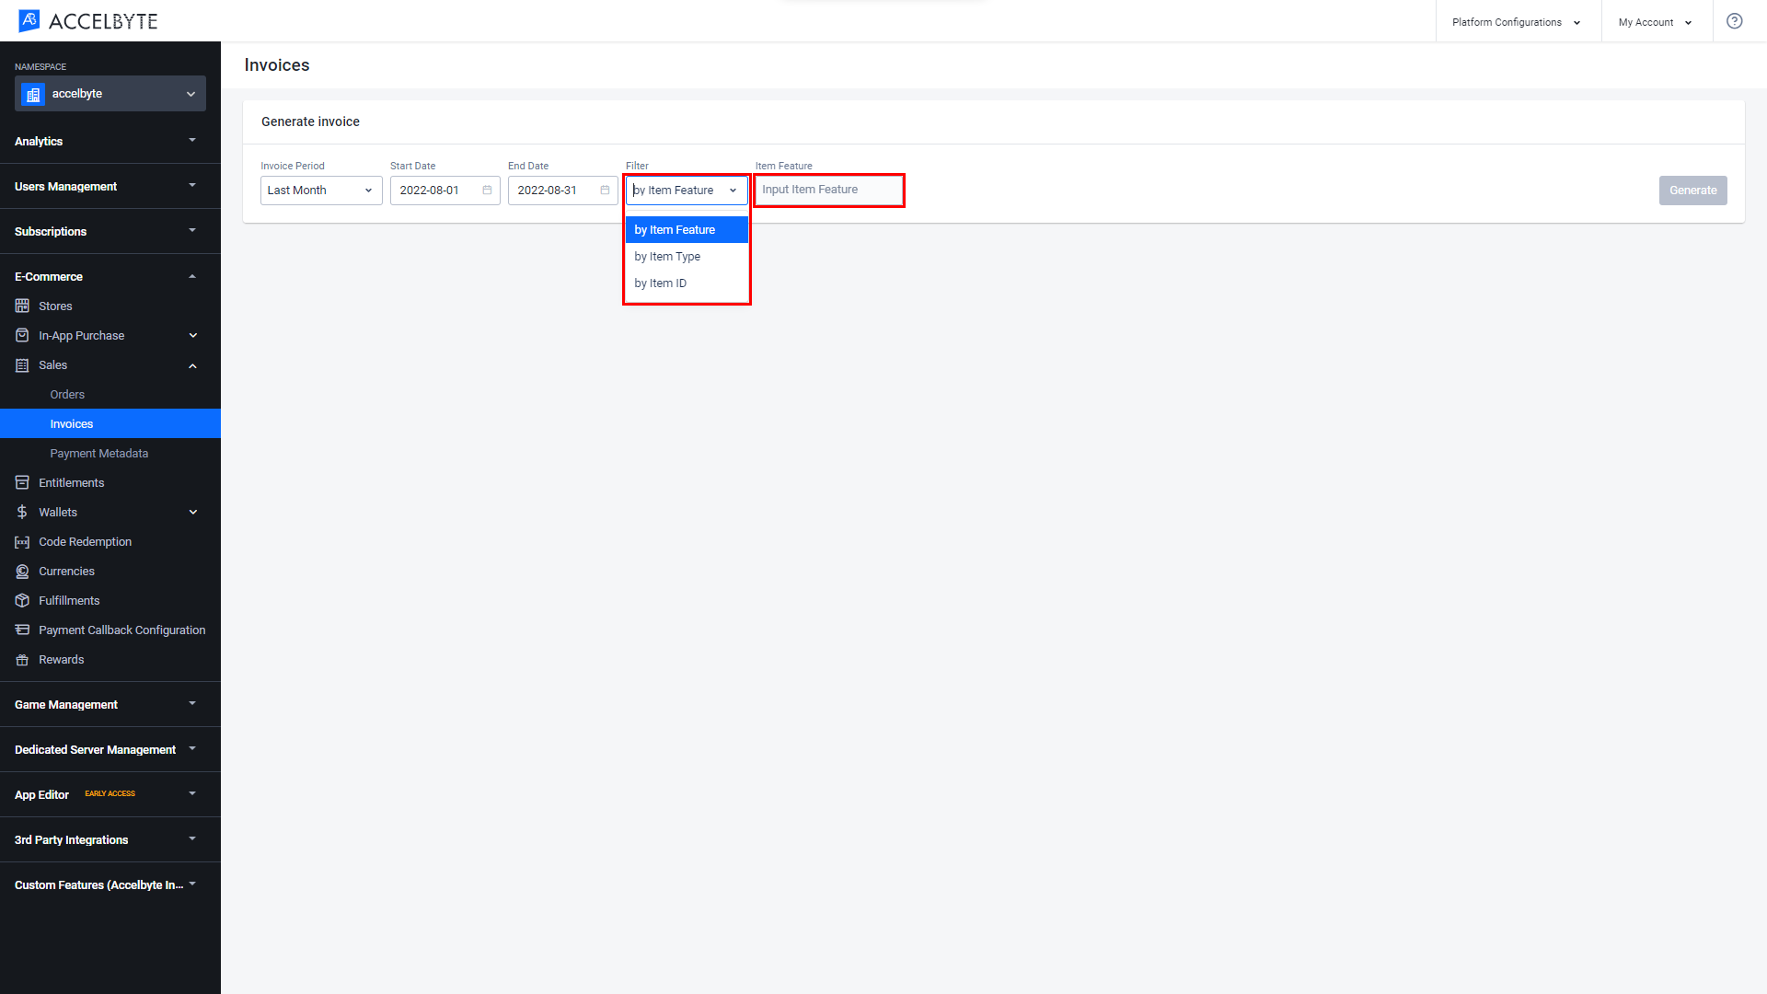Click the Currencies icon in sidebar
This screenshot has width=1767, height=994.
[x=23, y=572]
